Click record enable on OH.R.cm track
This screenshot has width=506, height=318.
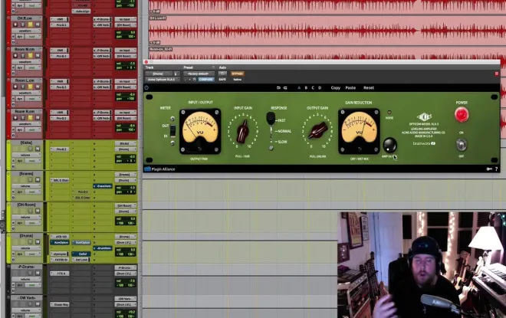pos(16,25)
